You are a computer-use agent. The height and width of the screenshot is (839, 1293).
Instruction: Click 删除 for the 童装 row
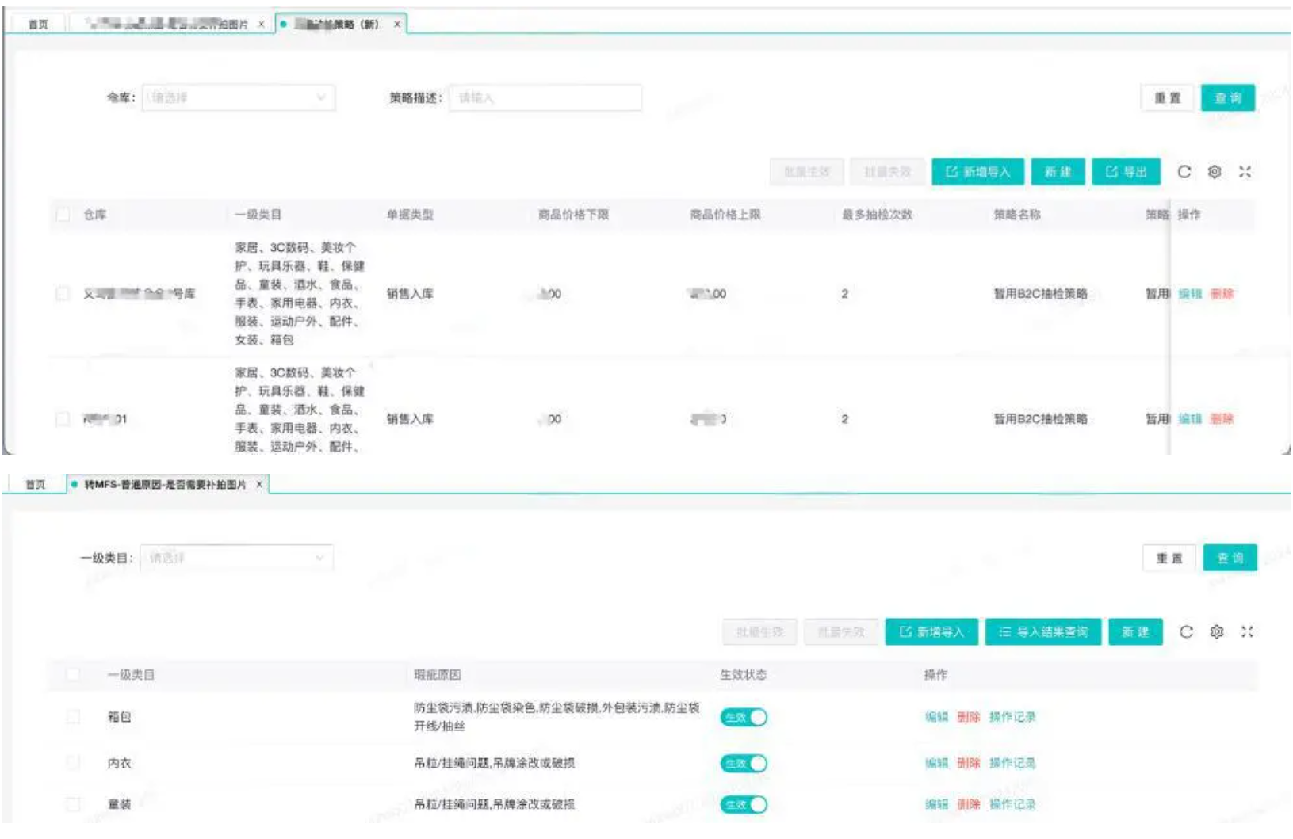coord(968,803)
